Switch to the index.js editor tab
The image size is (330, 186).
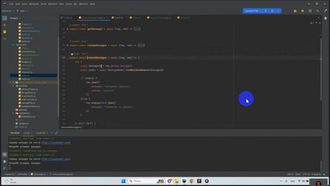point(67,18)
